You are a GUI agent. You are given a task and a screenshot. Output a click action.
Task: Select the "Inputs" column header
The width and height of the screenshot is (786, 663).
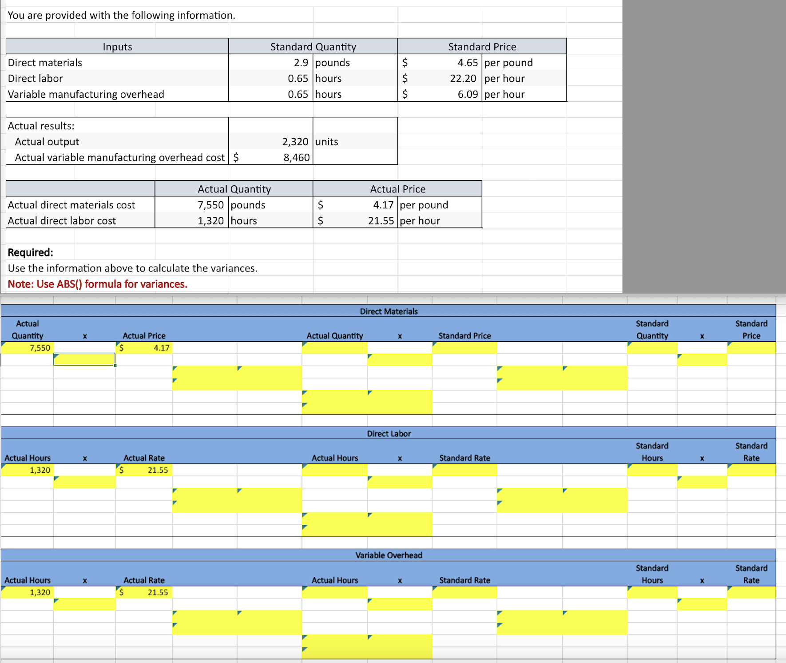(x=118, y=47)
